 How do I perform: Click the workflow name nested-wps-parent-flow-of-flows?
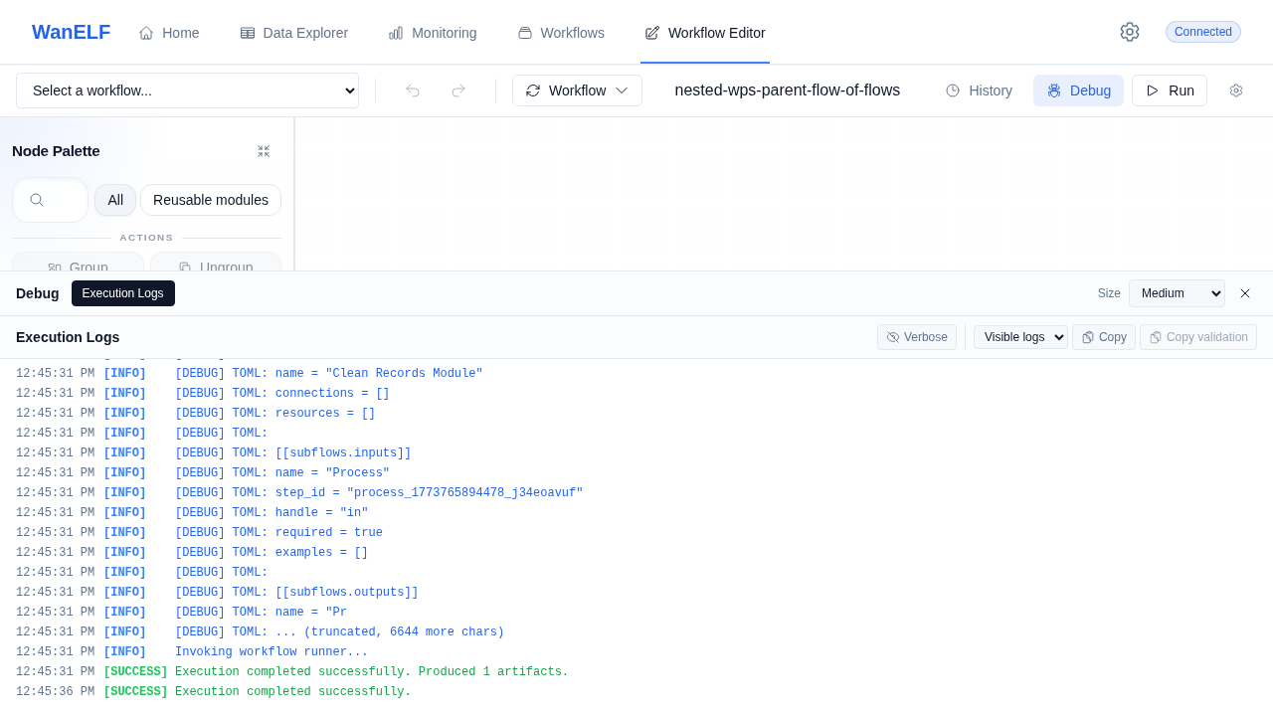pyautogui.click(x=788, y=90)
